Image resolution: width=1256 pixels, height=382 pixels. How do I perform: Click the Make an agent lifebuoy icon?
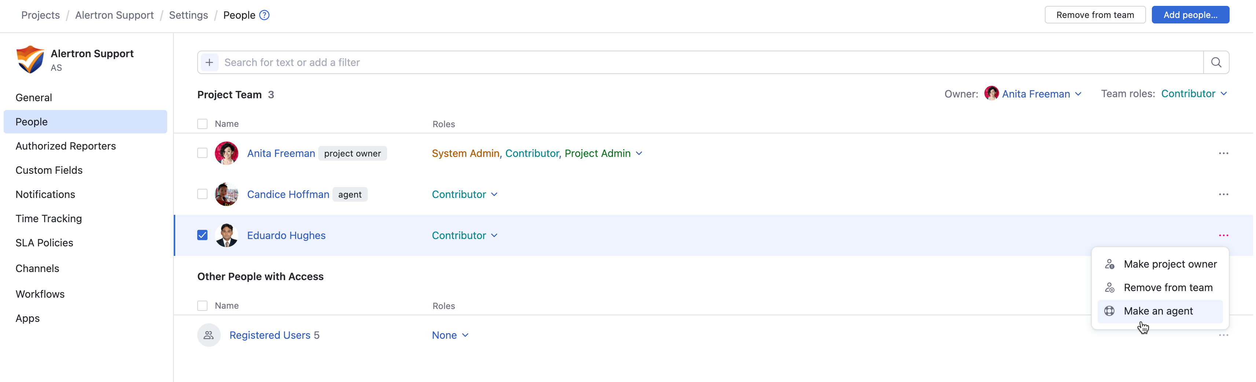(x=1109, y=311)
